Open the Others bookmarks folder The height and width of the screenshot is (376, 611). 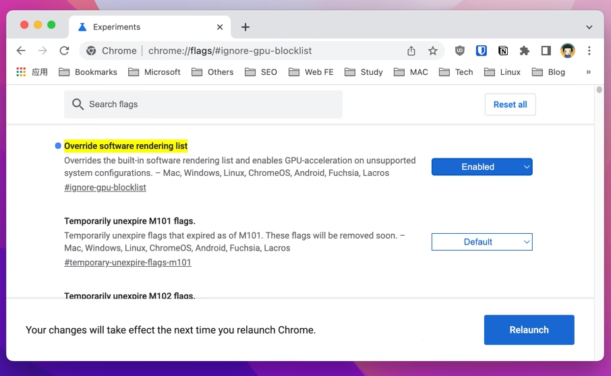point(212,72)
